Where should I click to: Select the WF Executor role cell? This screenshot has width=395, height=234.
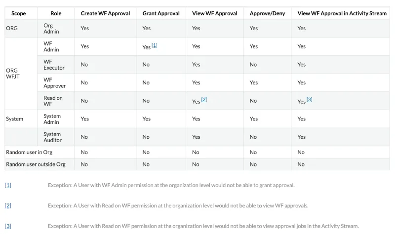point(54,65)
